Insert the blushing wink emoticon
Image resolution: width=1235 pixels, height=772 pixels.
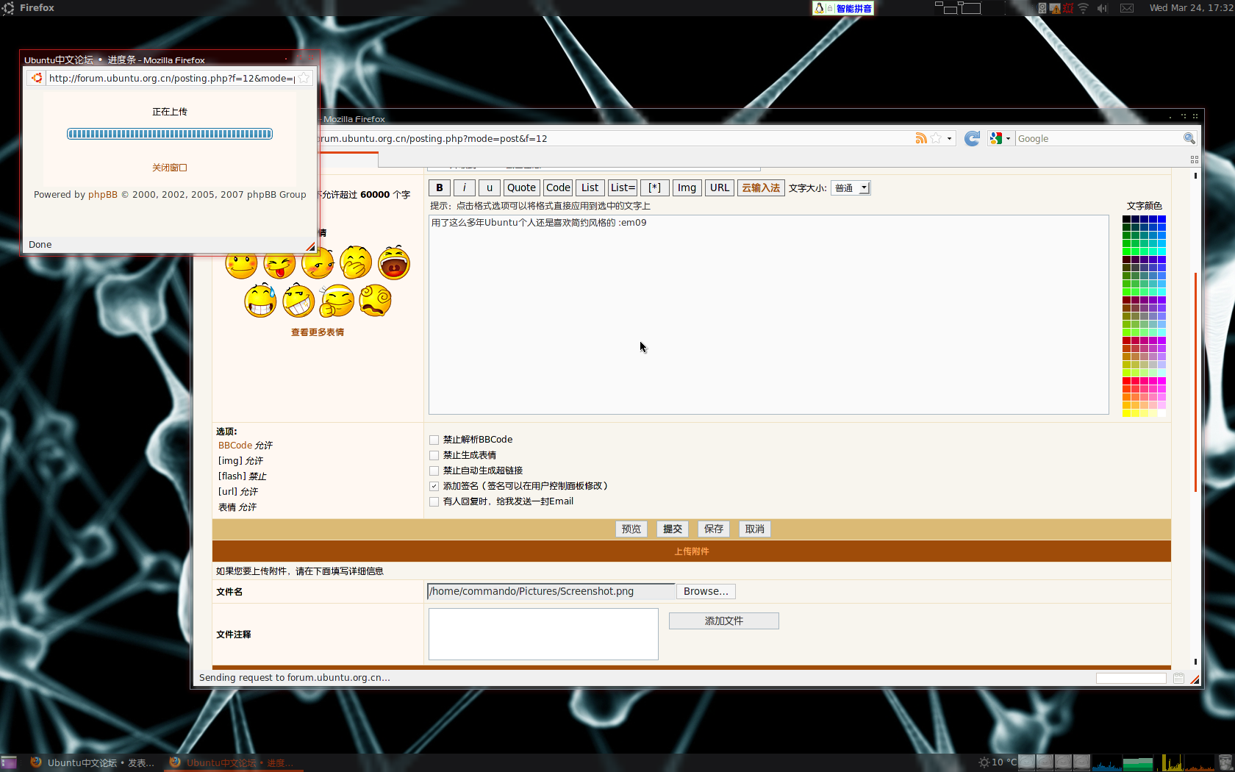pos(318,263)
